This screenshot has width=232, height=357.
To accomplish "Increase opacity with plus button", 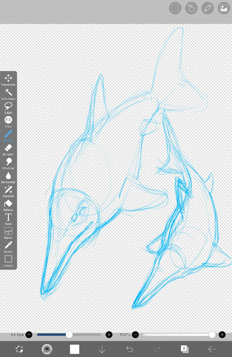I will point(222,335).
